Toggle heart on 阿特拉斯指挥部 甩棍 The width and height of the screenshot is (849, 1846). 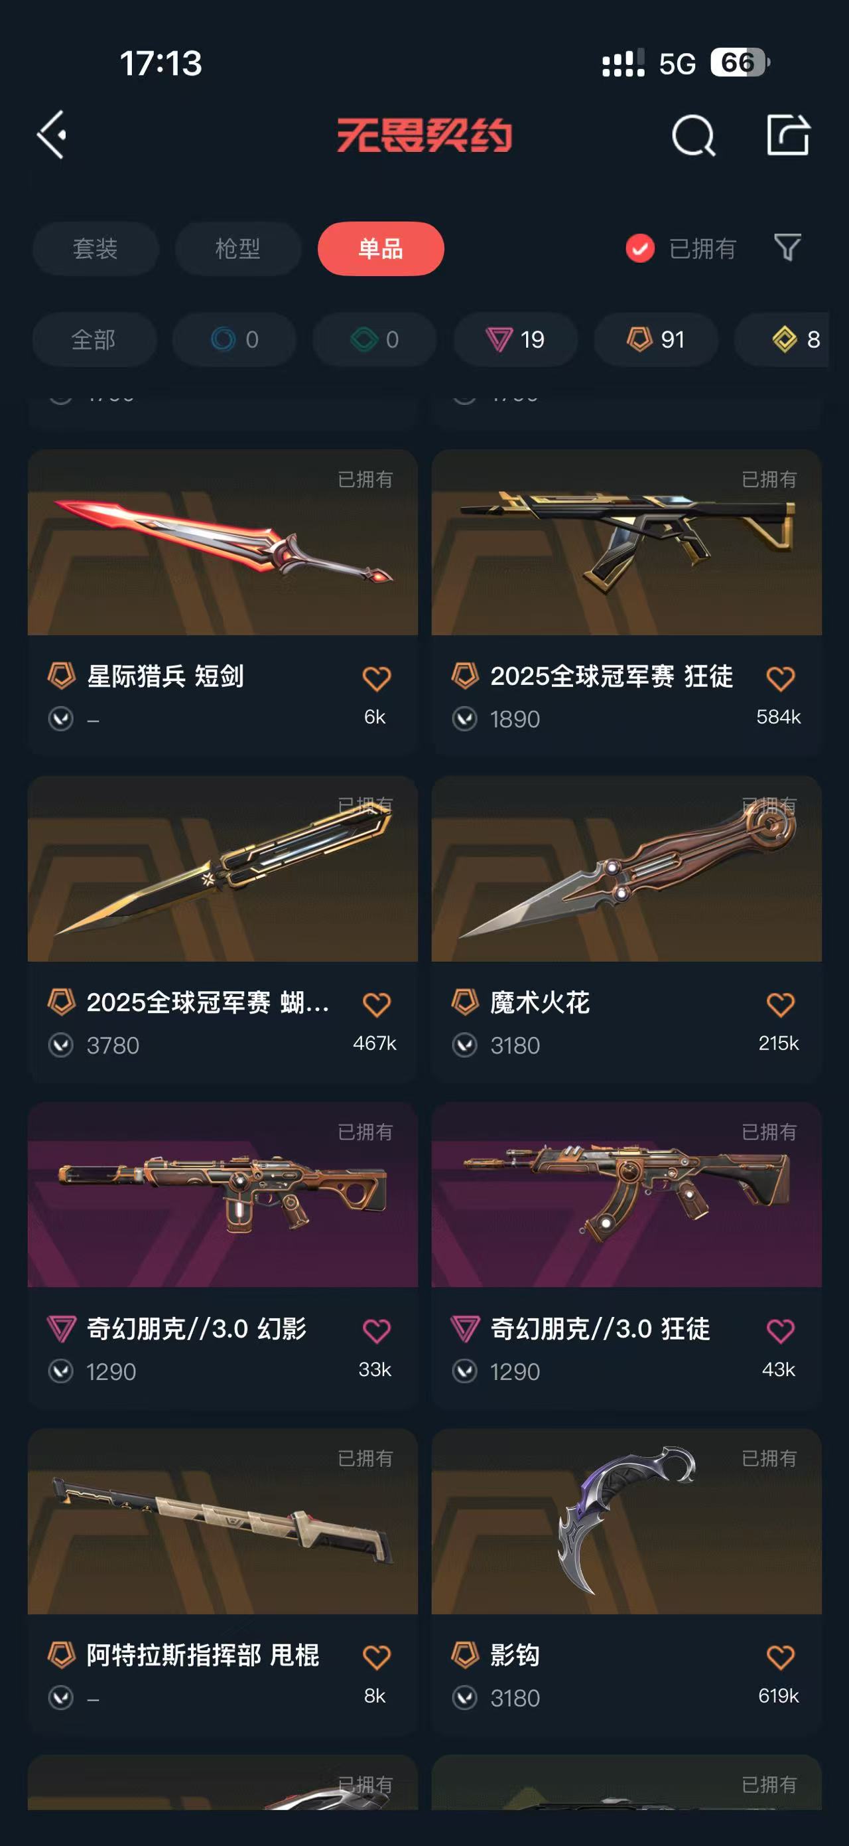pos(377,1657)
